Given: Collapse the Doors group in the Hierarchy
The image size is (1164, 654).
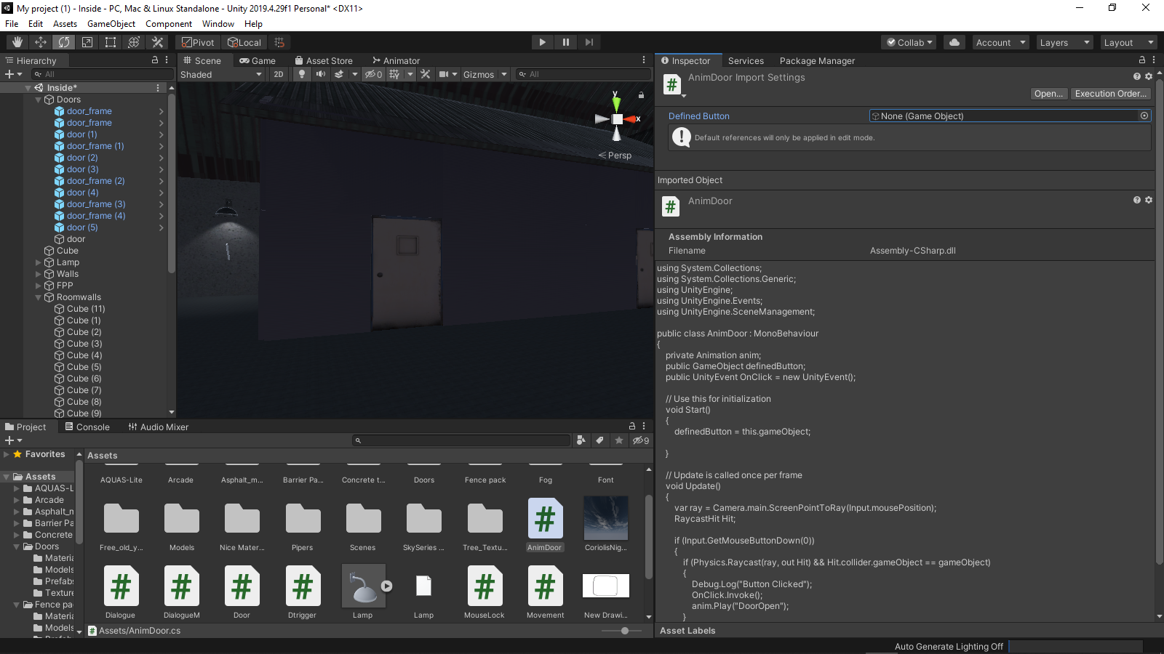Looking at the screenshot, I should [39, 100].
